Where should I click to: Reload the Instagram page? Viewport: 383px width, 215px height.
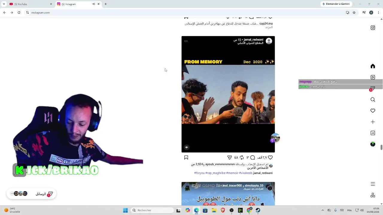point(19,13)
